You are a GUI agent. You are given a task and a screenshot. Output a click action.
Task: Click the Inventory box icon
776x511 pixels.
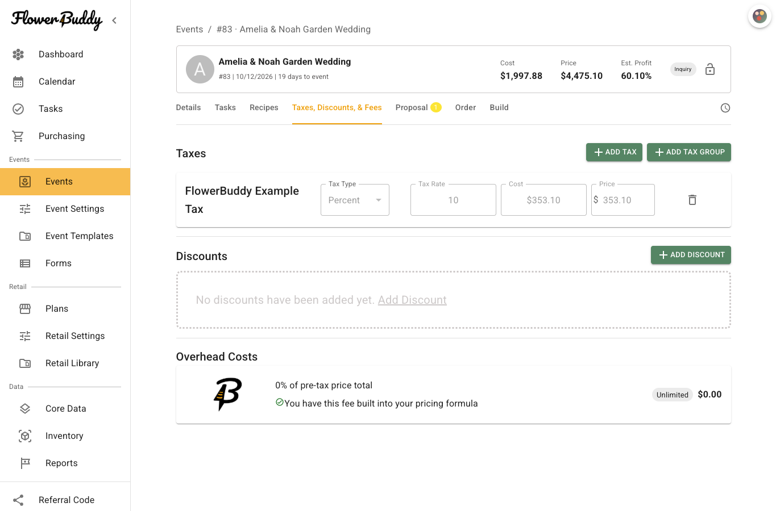tap(25, 436)
